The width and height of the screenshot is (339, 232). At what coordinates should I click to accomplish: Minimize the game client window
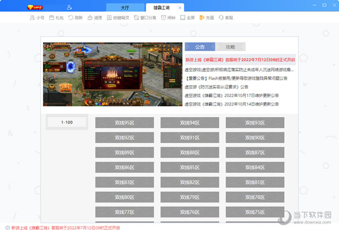point(314,5)
